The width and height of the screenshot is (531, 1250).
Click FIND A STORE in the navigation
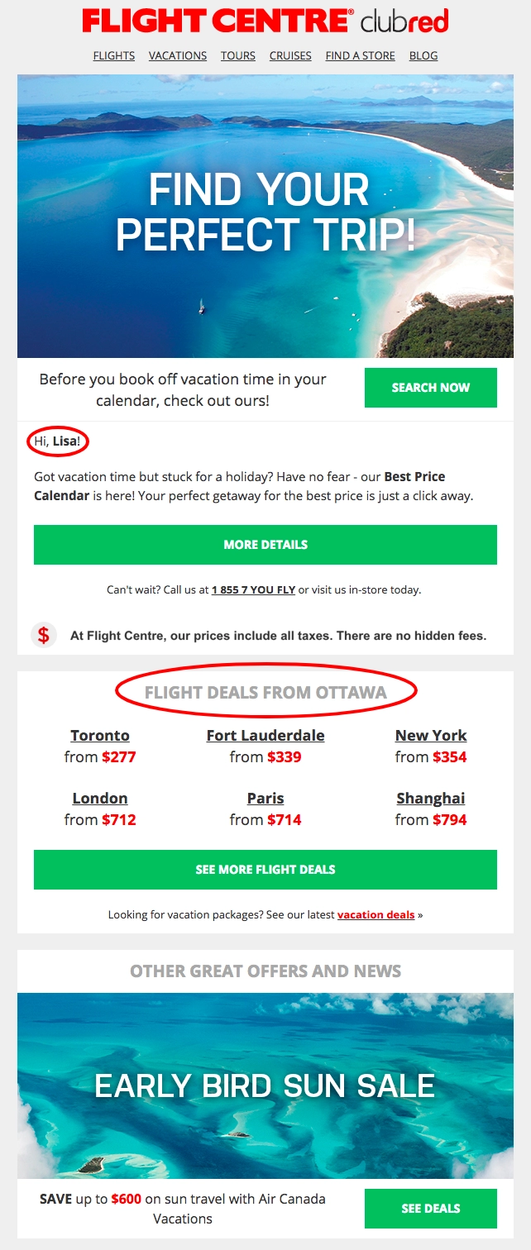pos(361,55)
